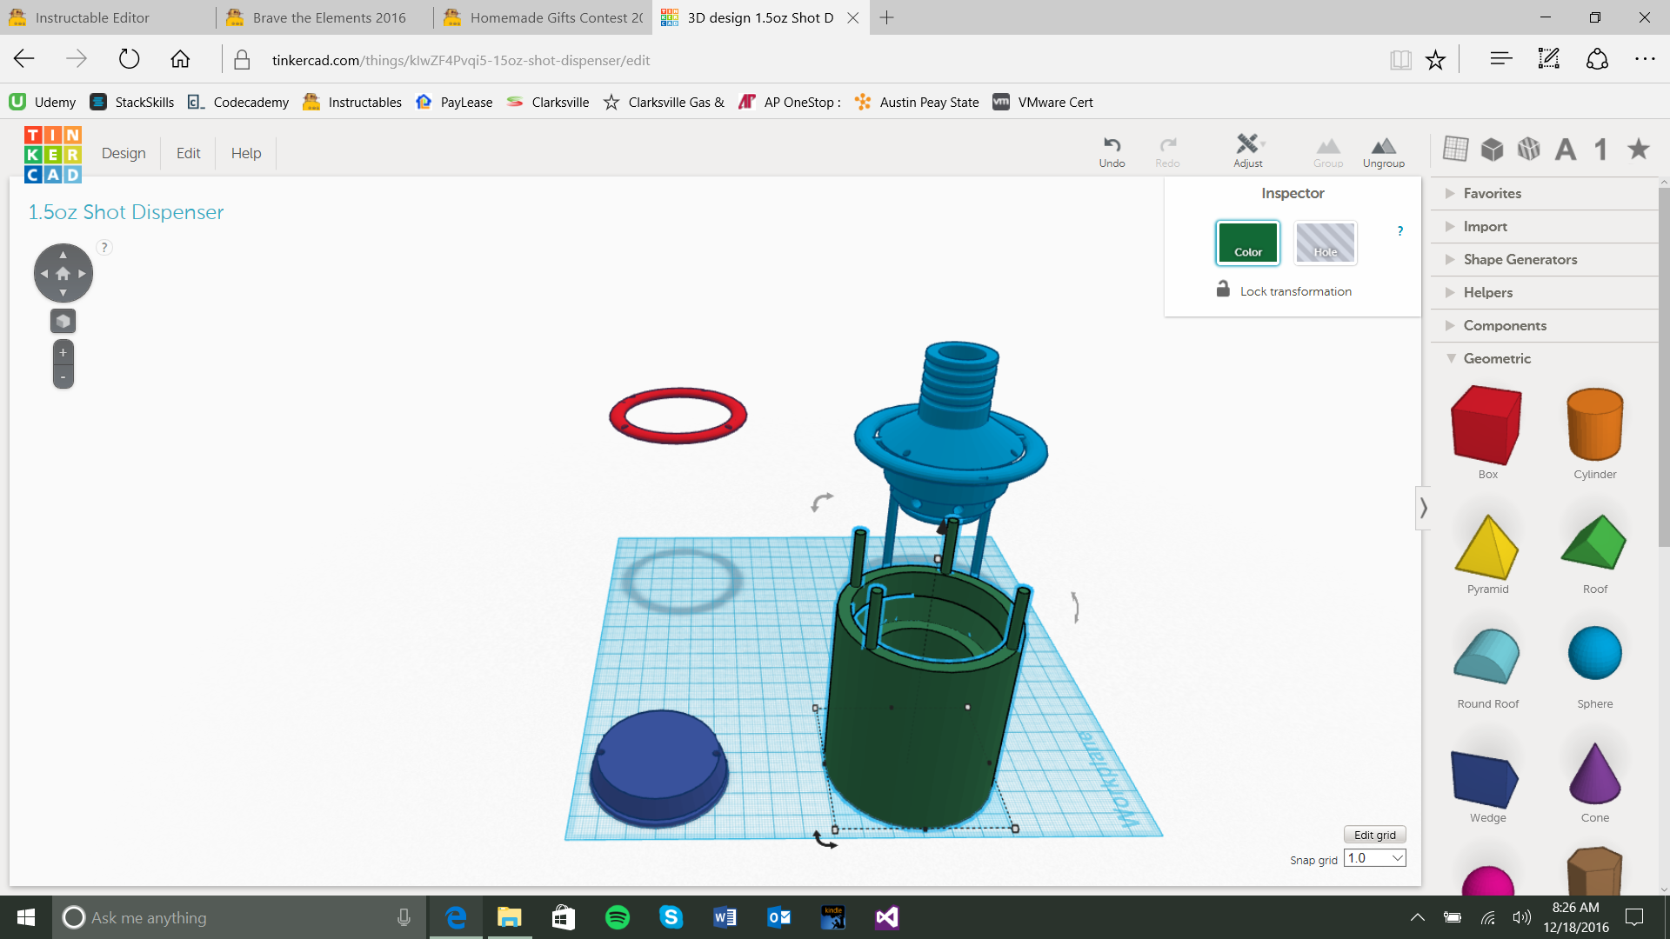This screenshot has height=939, width=1670.
Task: Open the favorites star shapes icon
Action: click(1639, 149)
